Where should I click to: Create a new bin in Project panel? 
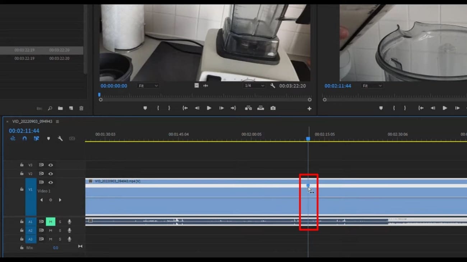(x=60, y=108)
